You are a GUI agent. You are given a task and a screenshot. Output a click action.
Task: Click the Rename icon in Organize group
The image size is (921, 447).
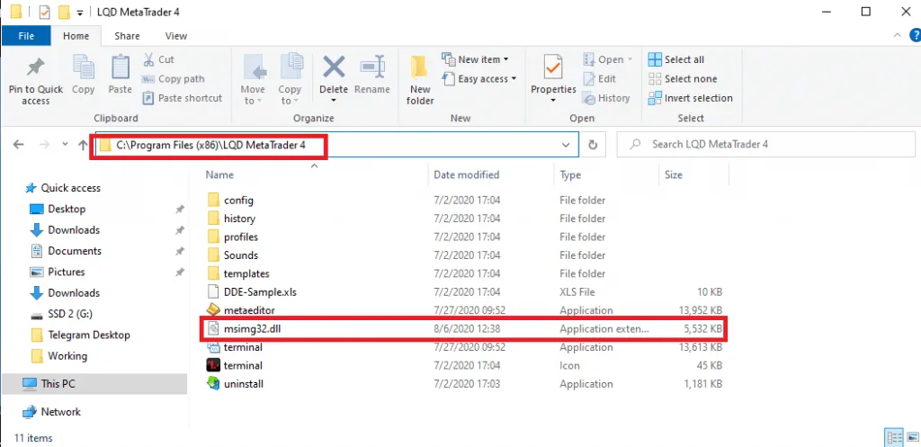(371, 68)
